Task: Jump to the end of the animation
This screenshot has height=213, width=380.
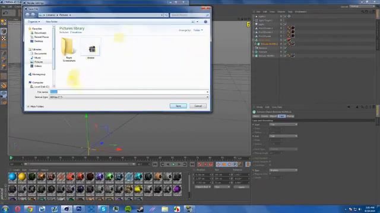Action: [192, 164]
